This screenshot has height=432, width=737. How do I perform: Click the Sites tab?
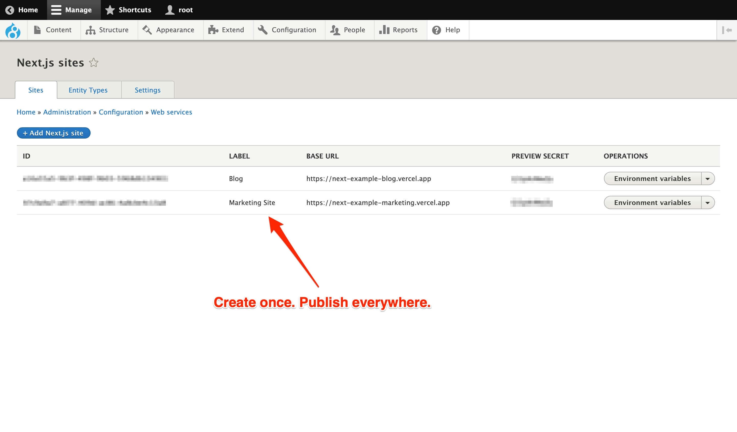click(x=36, y=90)
